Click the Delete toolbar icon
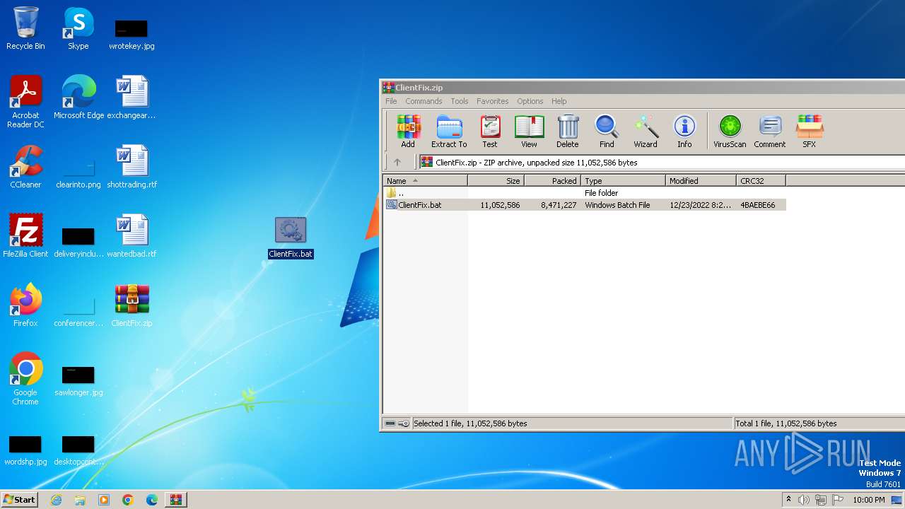Screen dimensions: 905x509 point(567,131)
